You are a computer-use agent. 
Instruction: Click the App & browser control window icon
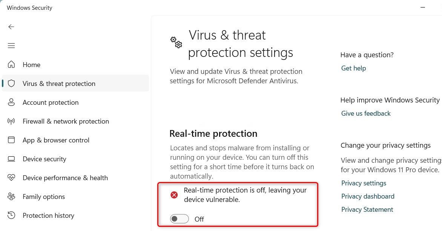click(11, 140)
